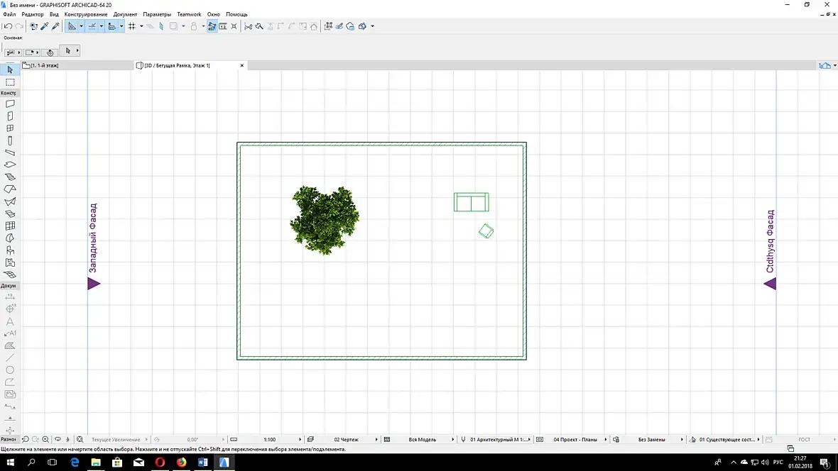Open the Документ menu
This screenshot has width=838, height=471.
[x=125, y=14]
